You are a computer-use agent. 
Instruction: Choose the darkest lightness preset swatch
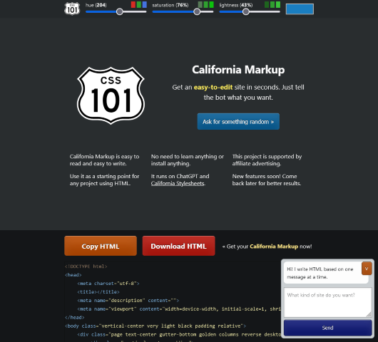pos(267,4)
